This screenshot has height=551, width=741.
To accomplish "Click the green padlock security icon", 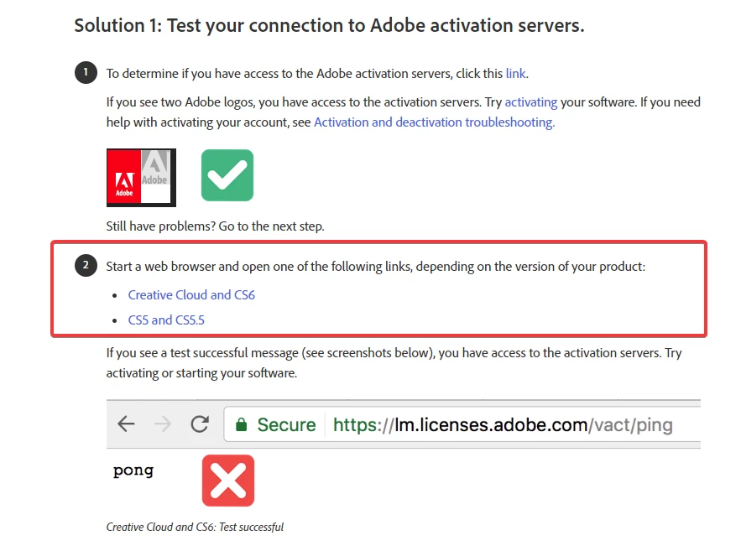I will (242, 425).
